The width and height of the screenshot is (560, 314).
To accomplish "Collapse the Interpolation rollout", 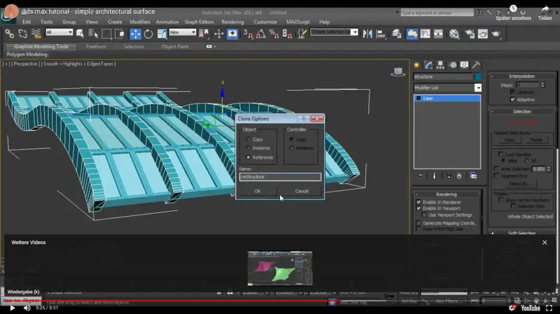I will coord(522,76).
